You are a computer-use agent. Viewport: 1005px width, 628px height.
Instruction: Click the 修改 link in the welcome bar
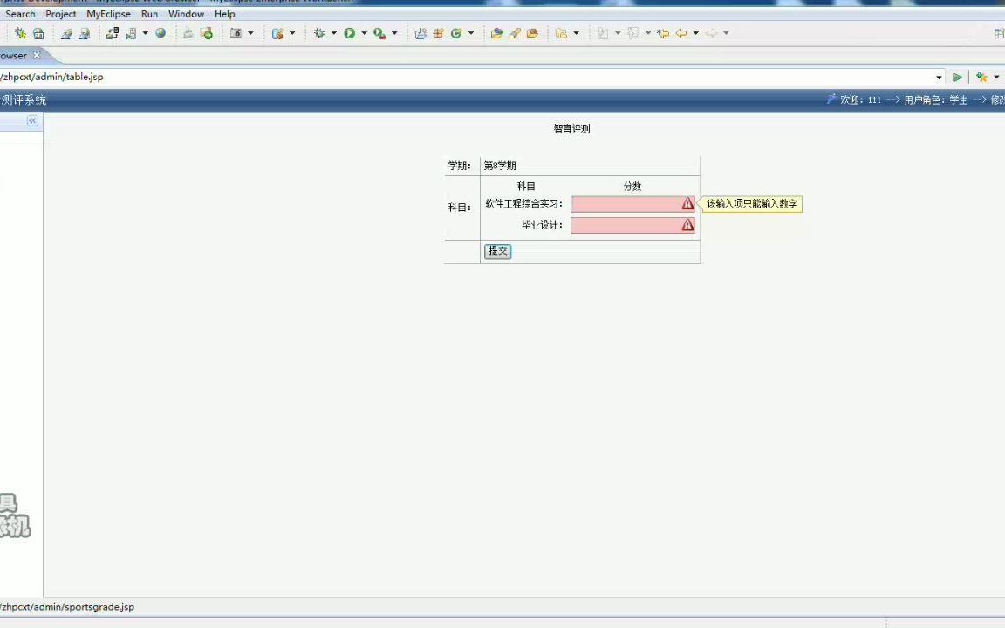[x=997, y=99]
